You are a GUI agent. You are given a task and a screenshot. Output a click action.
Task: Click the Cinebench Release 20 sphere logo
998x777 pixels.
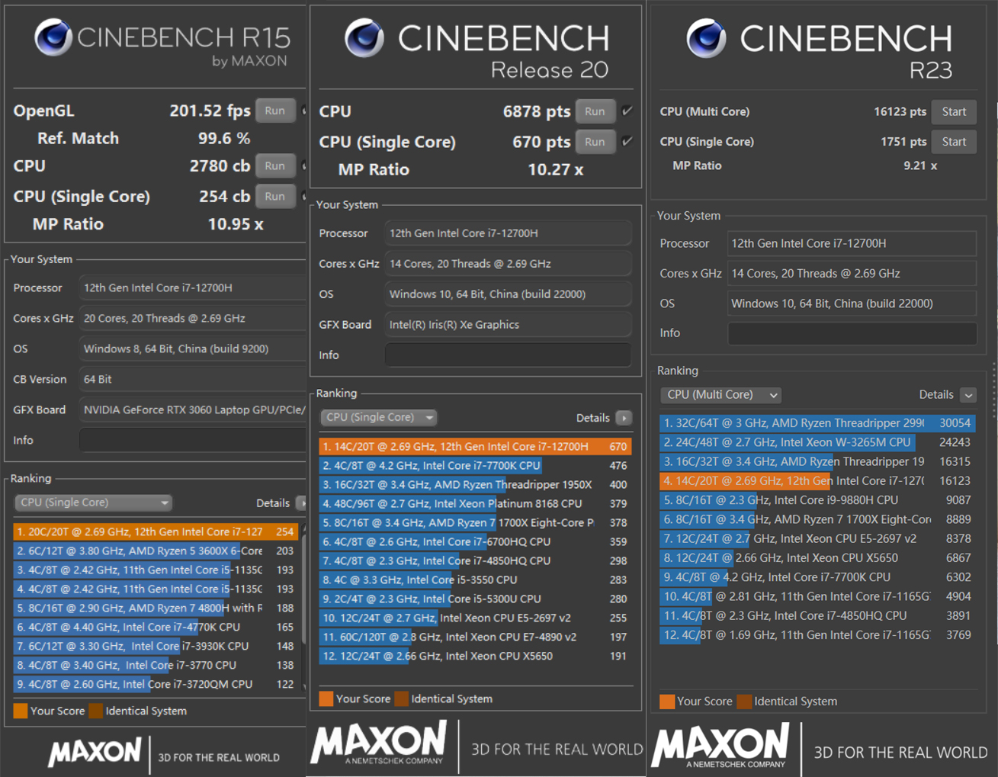(364, 38)
